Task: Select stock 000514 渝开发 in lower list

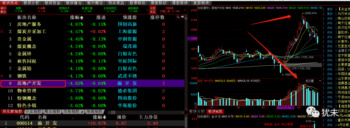Action: click(x=92, y=123)
